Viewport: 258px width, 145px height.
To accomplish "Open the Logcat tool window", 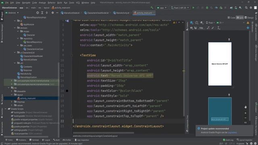I will coord(46,140).
